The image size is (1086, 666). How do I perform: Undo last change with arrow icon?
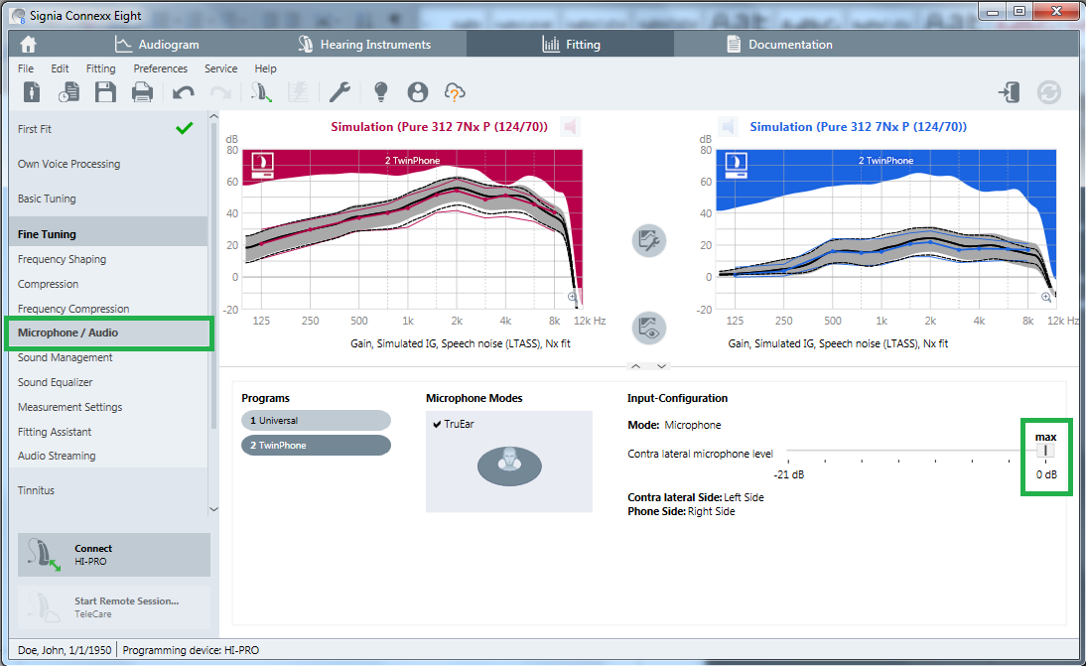point(183,92)
